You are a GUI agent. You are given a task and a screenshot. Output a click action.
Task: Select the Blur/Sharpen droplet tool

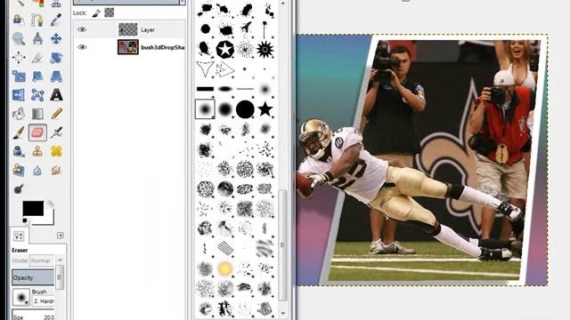tap(37, 170)
